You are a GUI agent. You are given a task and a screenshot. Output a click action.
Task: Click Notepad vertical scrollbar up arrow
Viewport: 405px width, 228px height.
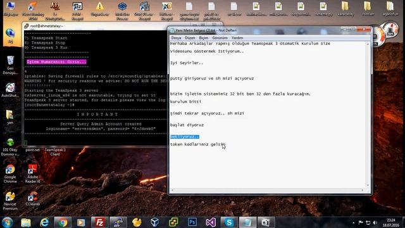368,44
